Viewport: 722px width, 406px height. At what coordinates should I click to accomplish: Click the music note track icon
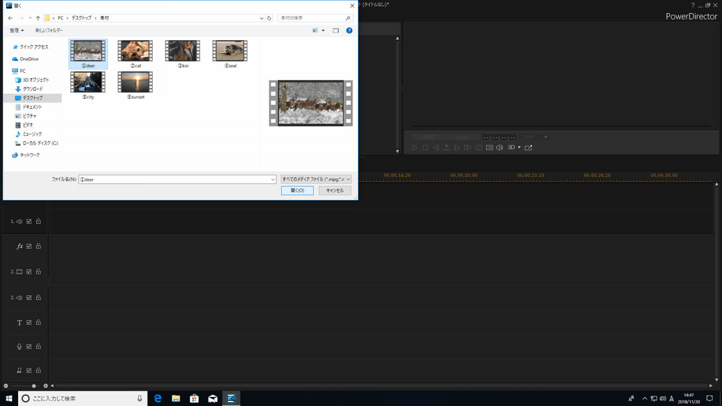click(x=20, y=370)
